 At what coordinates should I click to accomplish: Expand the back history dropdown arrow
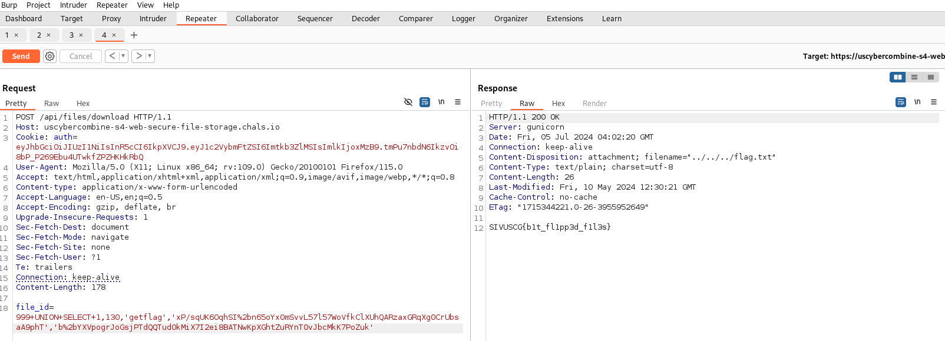tap(123, 56)
